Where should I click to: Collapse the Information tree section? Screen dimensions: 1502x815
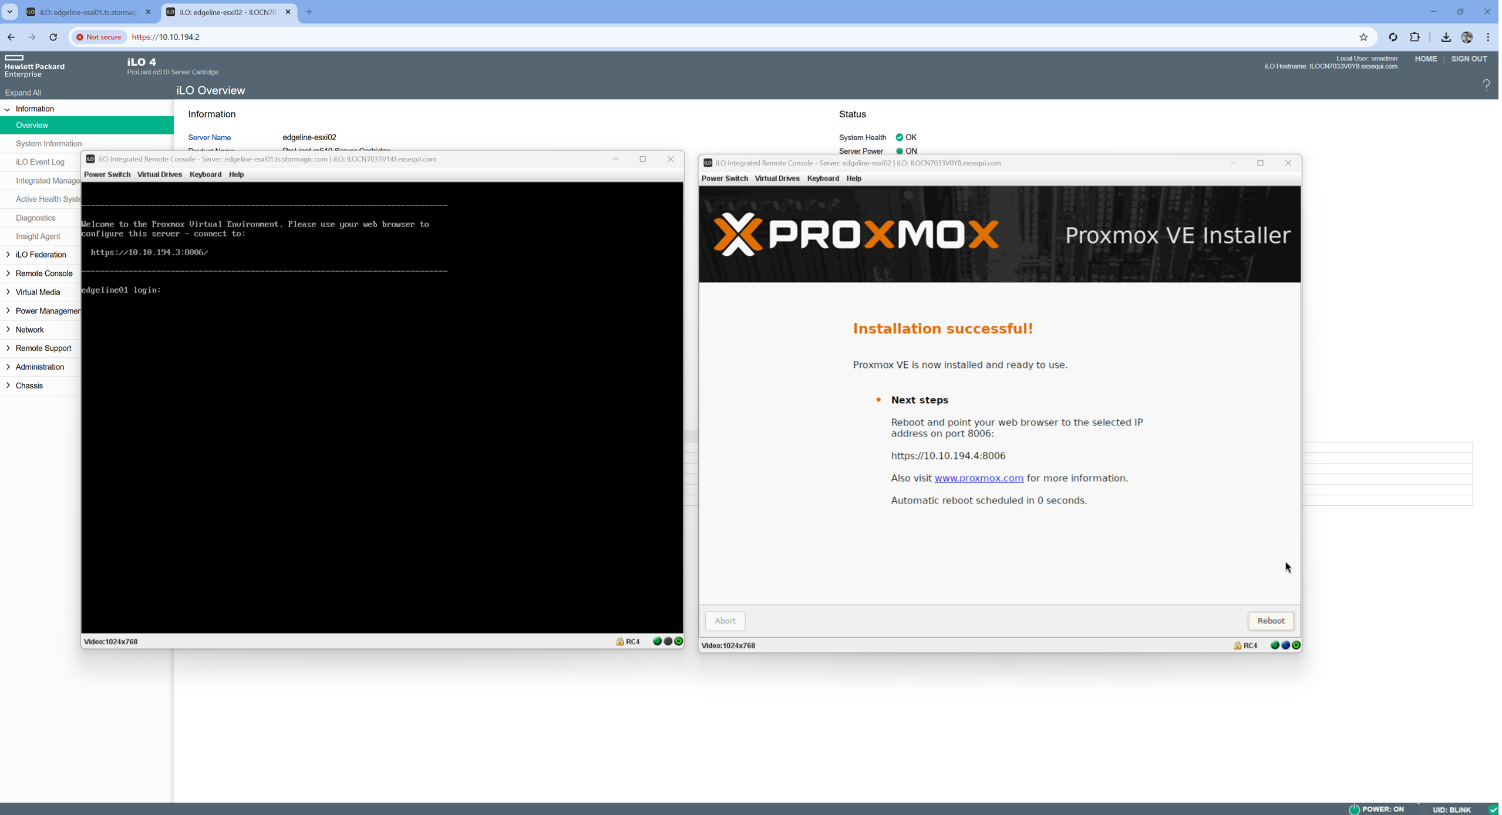(x=7, y=109)
